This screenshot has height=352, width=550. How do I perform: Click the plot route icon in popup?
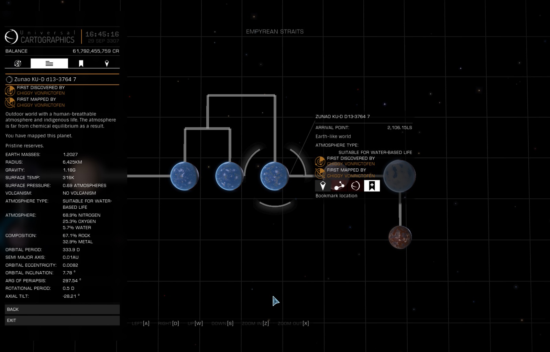(x=339, y=186)
